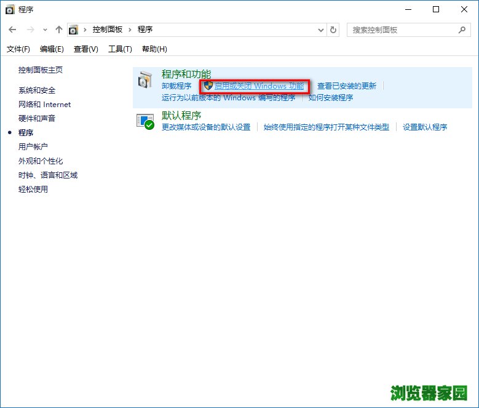This screenshot has width=479, height=408.
Task: Click the 默认程序 icon with green check
Action: pos(145,122)
